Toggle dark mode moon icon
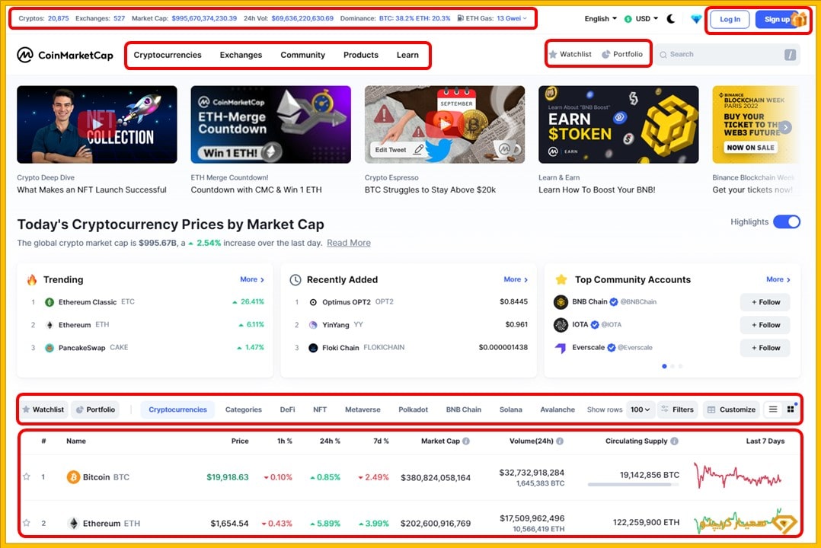The width and height of the screenshot is (821, 548). pos(671,19)
